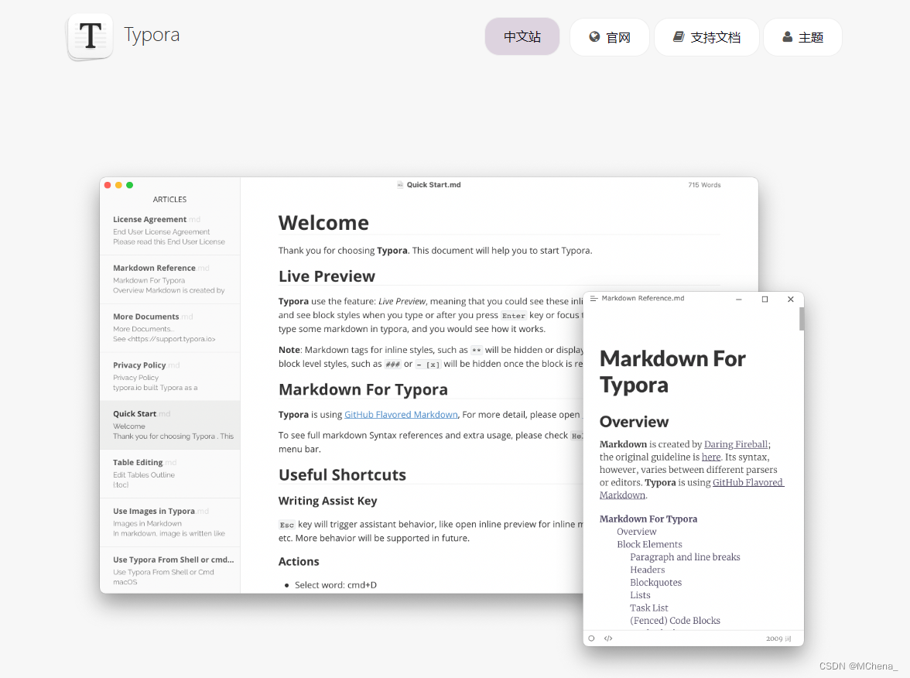
Task: Open the menu icon in Markdown Reference window
Action: [x=594, y=299]
